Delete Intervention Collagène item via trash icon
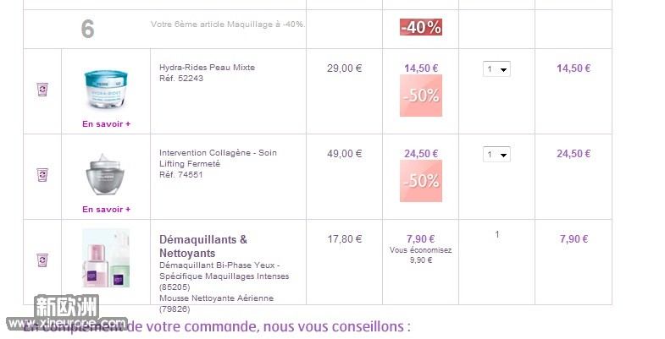The image size is (665, 339). (42, 174)
